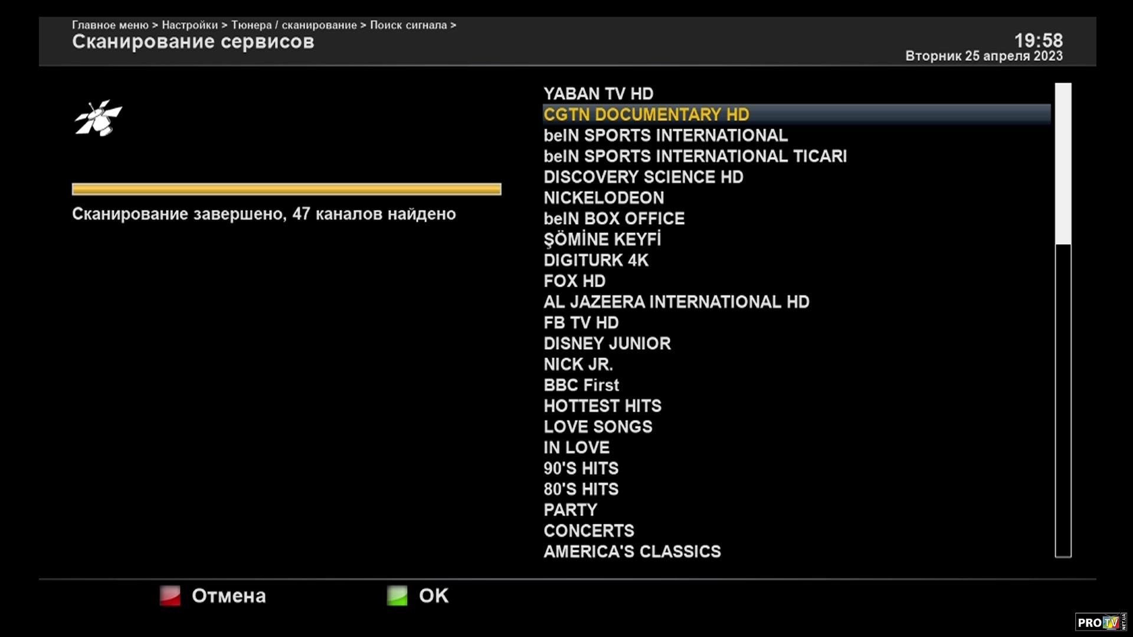The height and width of the screenshot is (637, 1133).
Task: Choose beIN SPORTS INTERNATIONAL TICARI entry
Action: (x=695, y=156)
